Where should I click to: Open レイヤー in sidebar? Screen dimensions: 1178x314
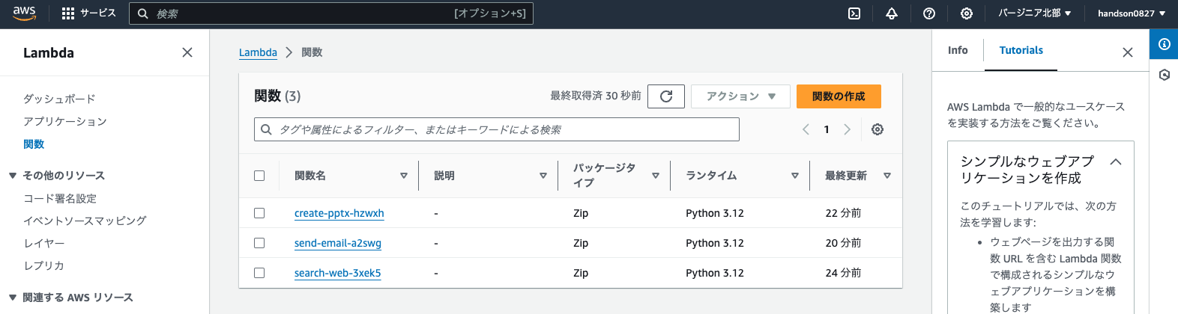point(44,243)
